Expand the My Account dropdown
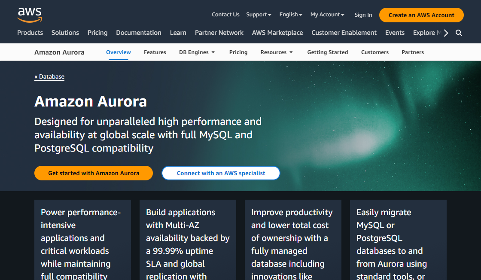 click(327, 15)
